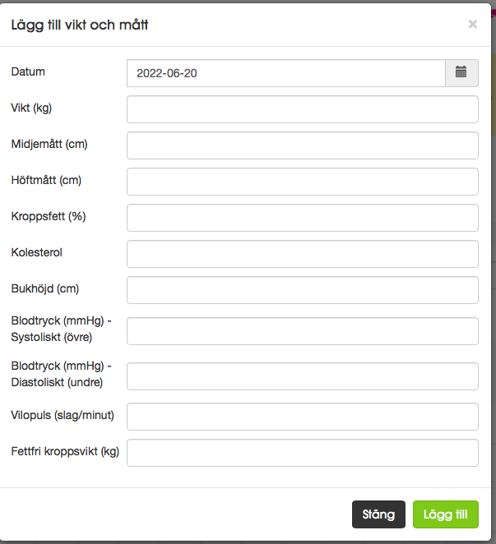The height and width of the screenshot is (544, 496).
Task: Click the Vilopuls (slag/minut) label
Action: [x=63, y=415]
